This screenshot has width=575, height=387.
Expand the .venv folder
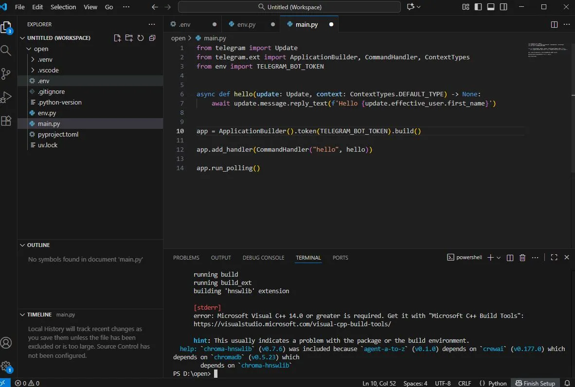pyautogui.click(x=45, y=59)
